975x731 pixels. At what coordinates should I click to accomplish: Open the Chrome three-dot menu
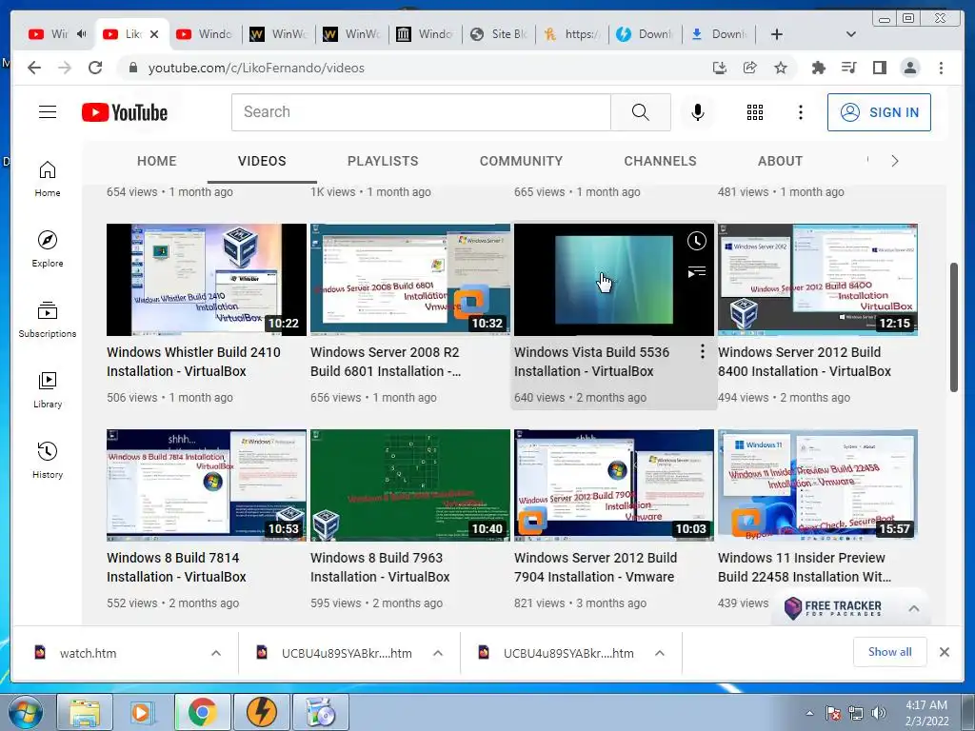[x=941, y=68]
